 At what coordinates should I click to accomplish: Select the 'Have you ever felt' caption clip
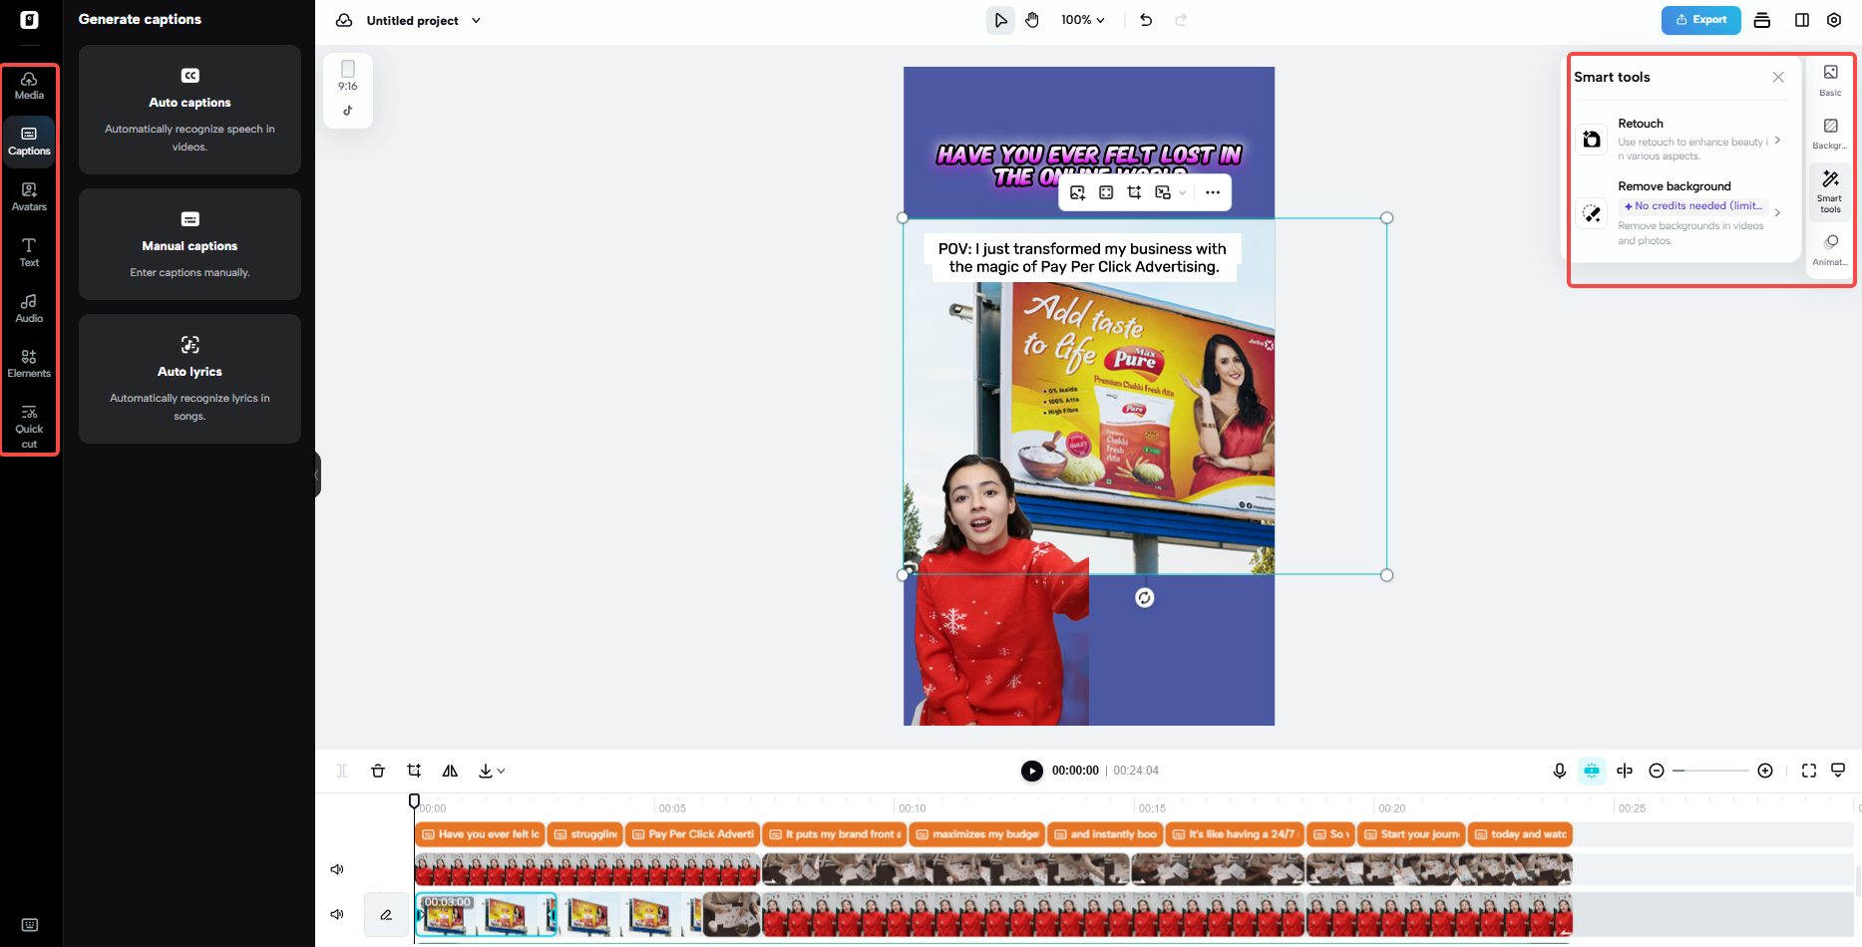(481, 834)
